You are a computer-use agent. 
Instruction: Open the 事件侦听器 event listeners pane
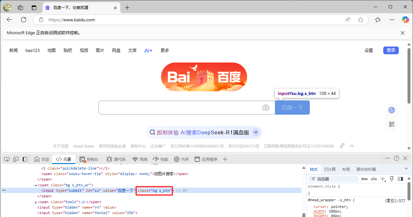point(366,169)
